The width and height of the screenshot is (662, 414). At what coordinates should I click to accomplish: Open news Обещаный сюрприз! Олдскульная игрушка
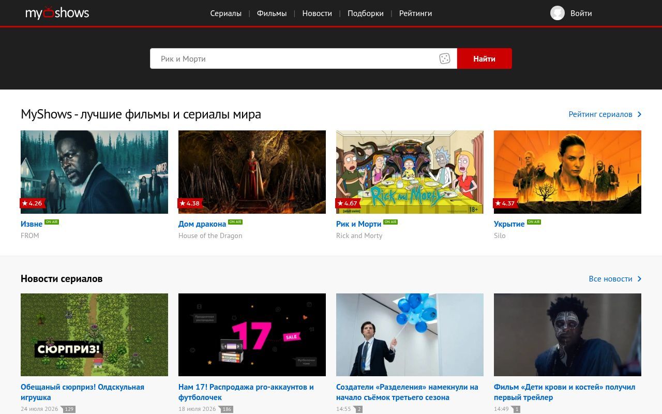coord(83,392)
